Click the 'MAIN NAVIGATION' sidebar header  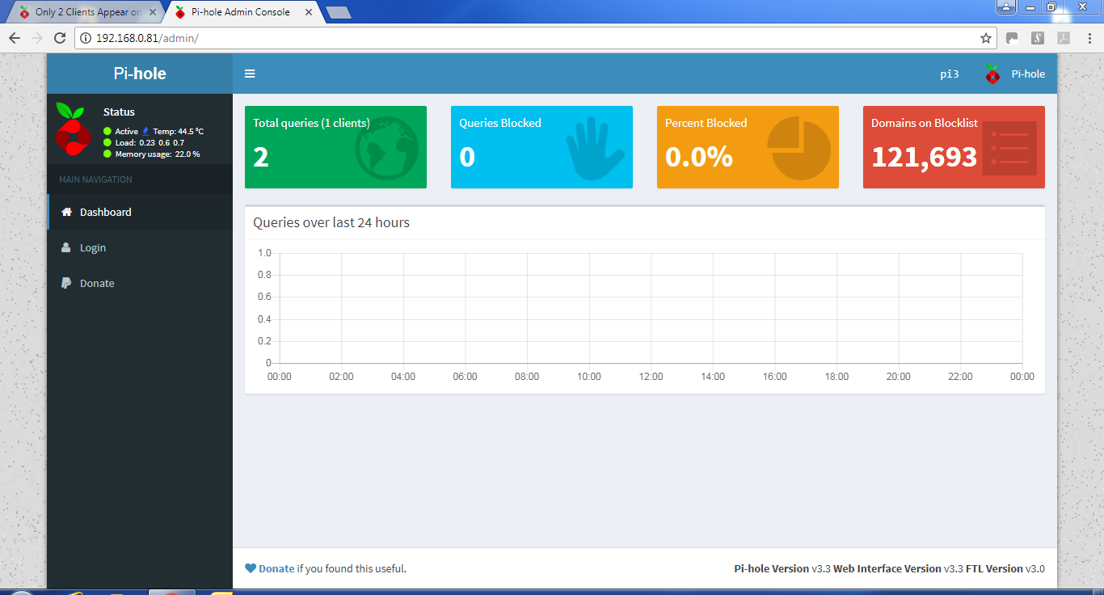click(x=95, y=179)
